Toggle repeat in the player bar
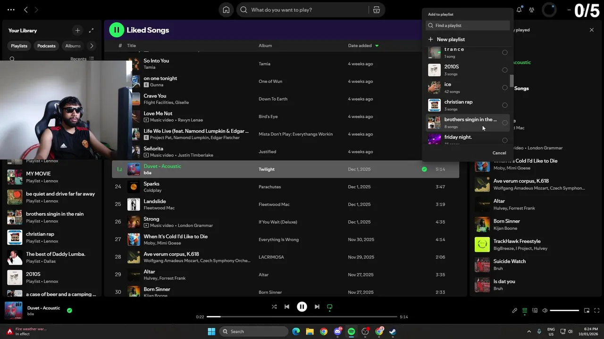 (330, 307)
